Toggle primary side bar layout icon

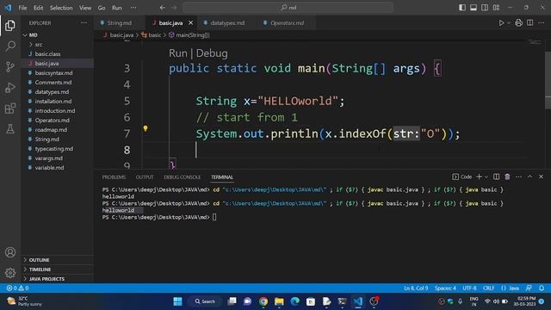(462, 8)
